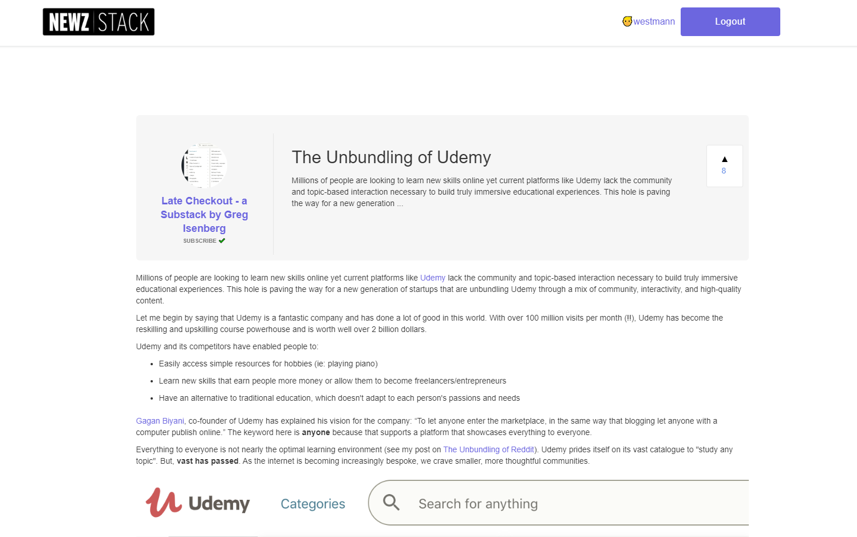Click the Gagan Biyani hyperlink
857x537 pixels.
tap(160, 421)
